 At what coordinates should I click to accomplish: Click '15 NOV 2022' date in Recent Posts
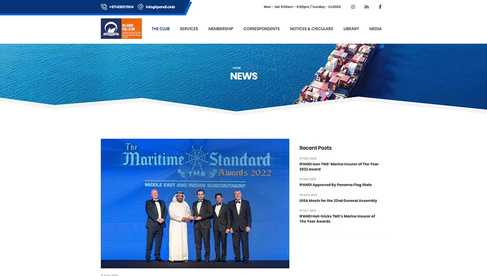pyautogui.click(x=308, y=158)
